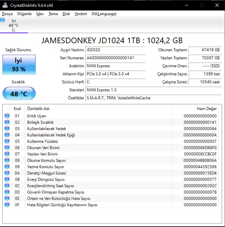Click the blue status orb for Kritik Uyarı
The height and width of the screenshot is (227, 225).
point(7,116)
